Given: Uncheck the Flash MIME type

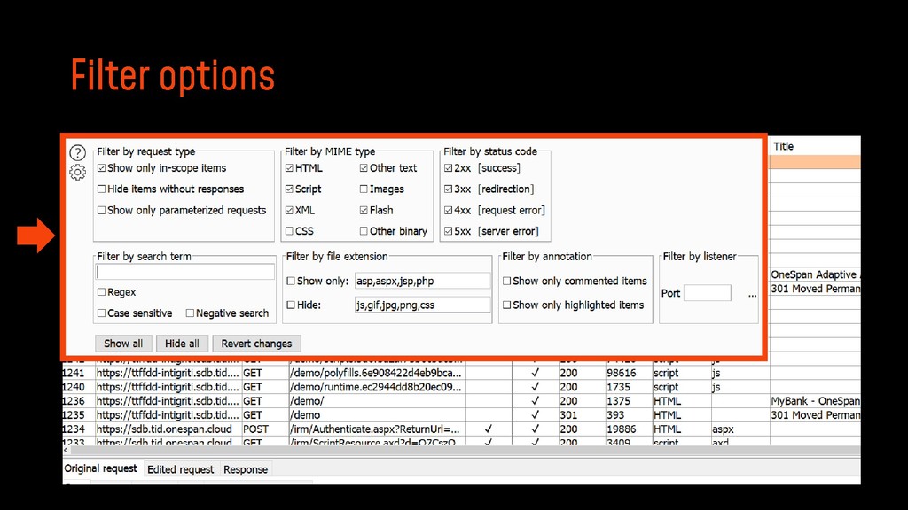Looking at the screenshot, I should pos(364,210).
